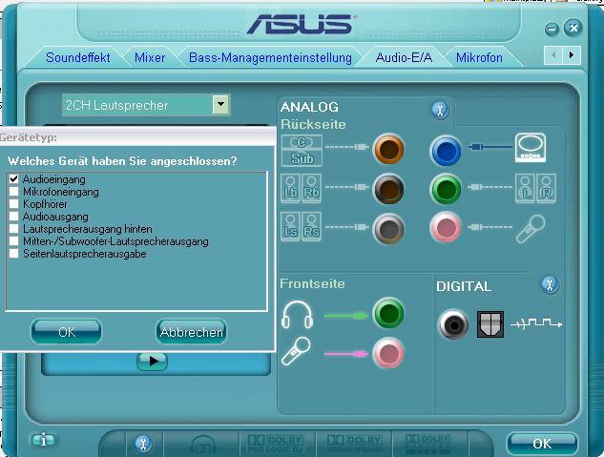Click the Dolby Pro Logic IIx icon
The height and width of the screenshot is (457, 604).
point(276,444)
